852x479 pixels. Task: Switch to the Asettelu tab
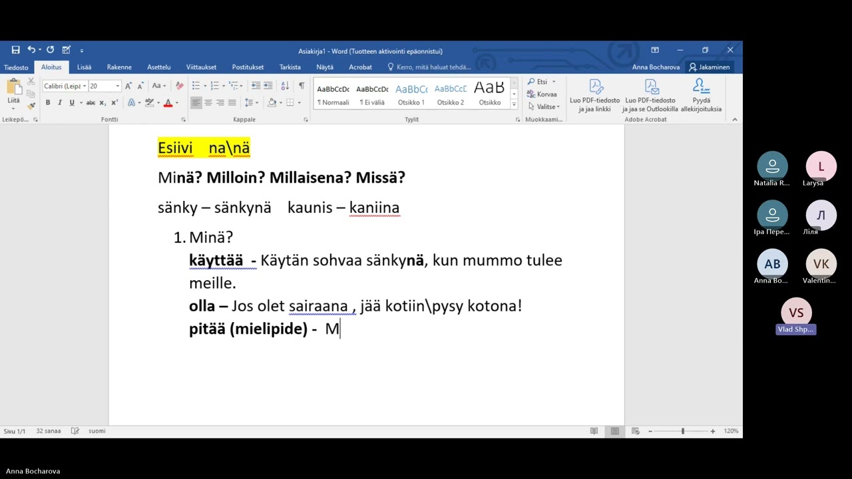coord(158,67)
